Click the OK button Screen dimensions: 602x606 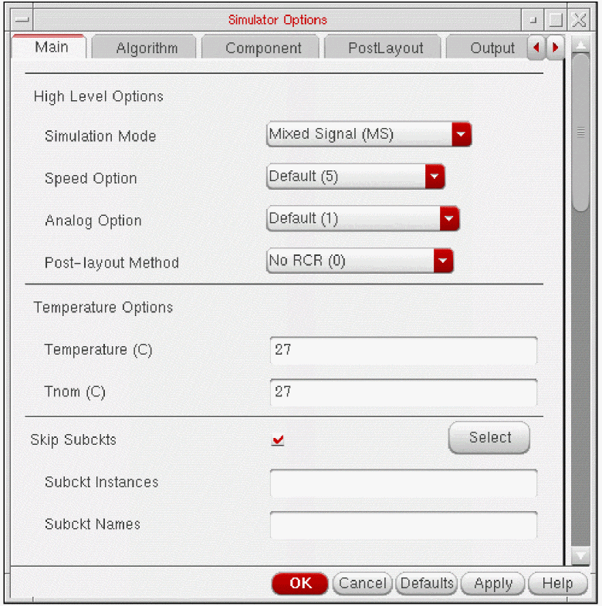tap(300, 583)
